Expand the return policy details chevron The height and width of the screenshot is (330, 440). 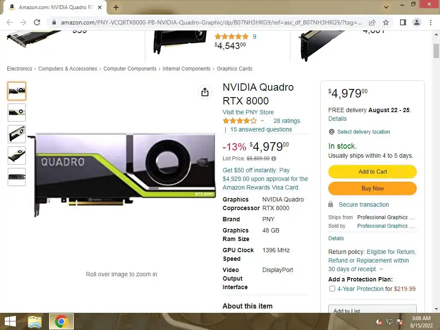point(381,269)
